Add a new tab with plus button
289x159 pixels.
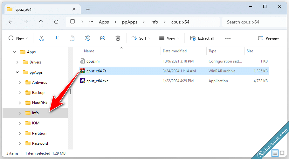[88, 10]
